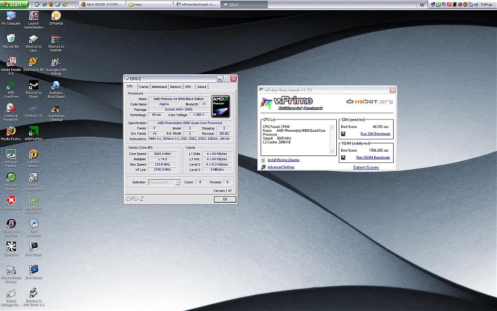Switch to the CPU tab in CPU-Z
497x311 pixels.
coord(130,86)
